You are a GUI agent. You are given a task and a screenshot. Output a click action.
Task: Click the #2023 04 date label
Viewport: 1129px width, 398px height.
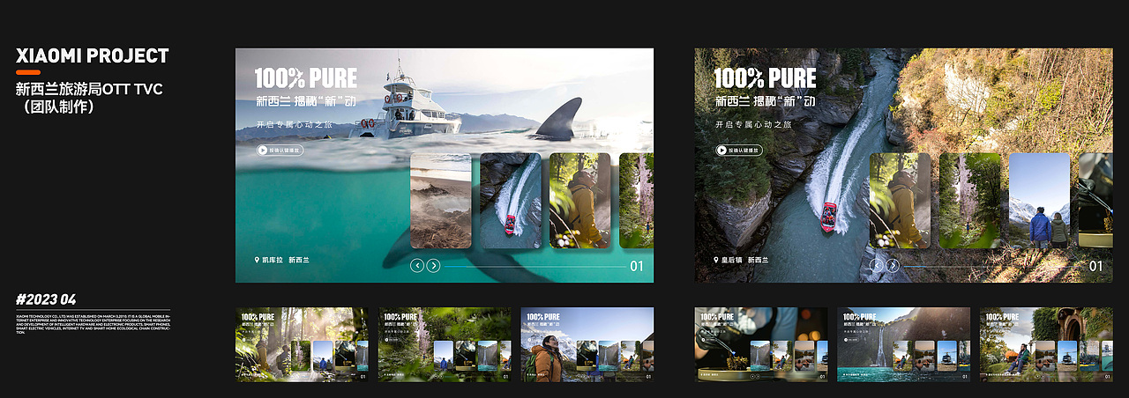[46, 299]
